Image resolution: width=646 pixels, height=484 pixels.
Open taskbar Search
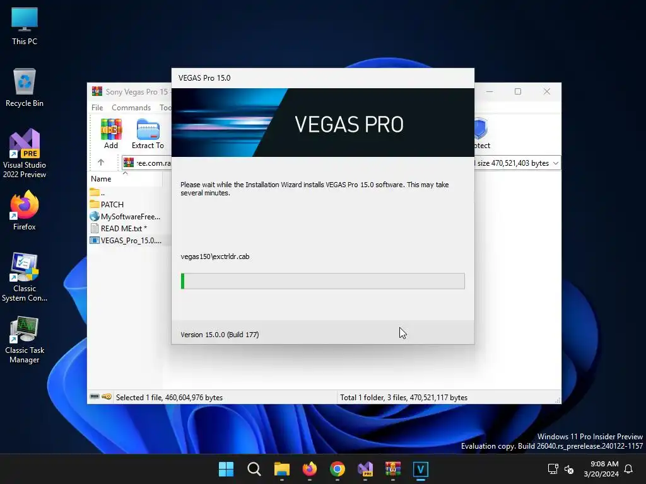[254, 469]
